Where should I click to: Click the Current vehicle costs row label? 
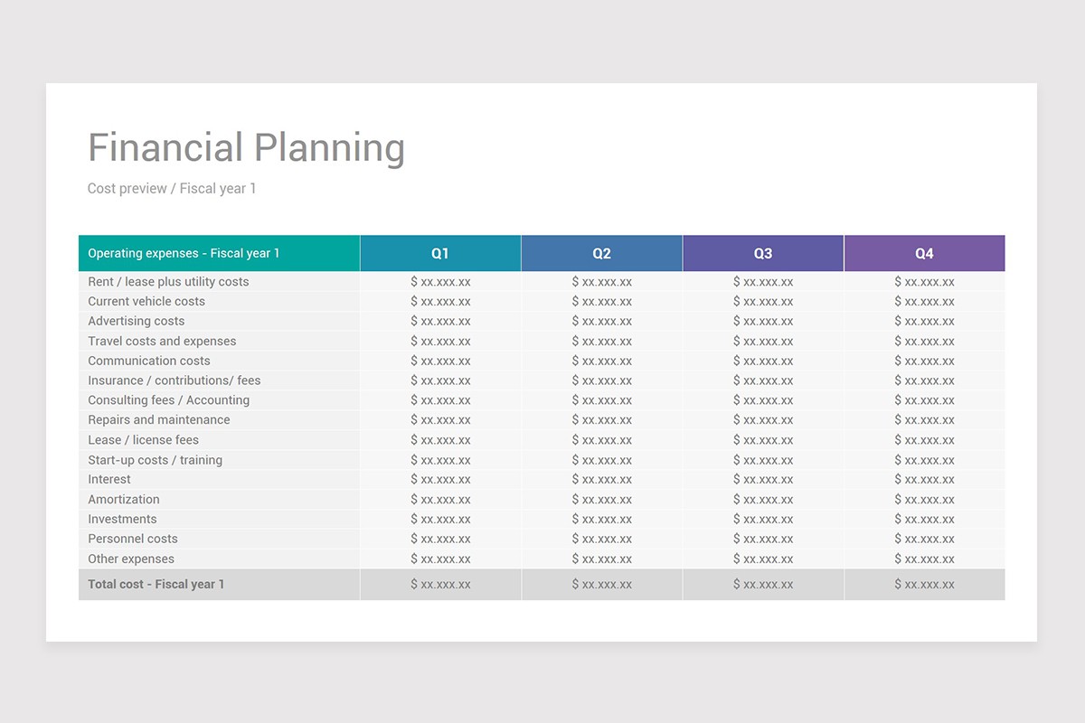point(146,301)
